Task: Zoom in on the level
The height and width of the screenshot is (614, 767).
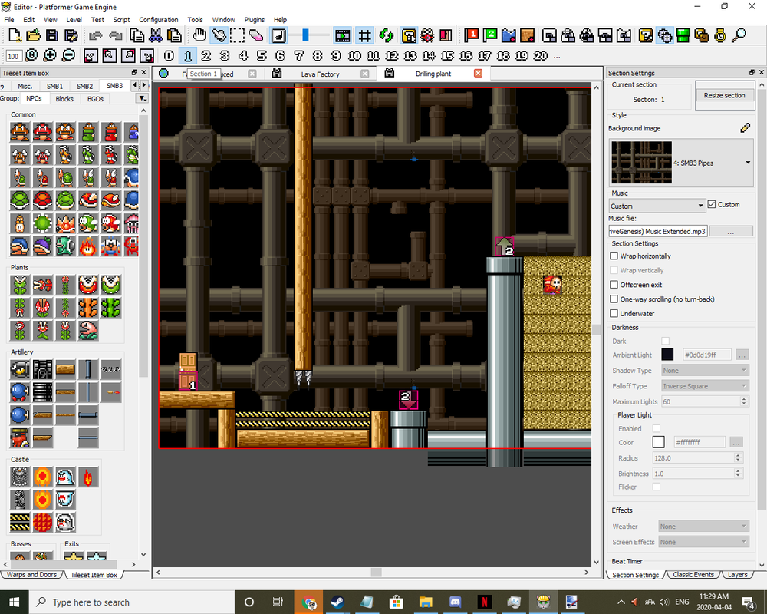Action: pyautogui.click(x=50, y=55)
